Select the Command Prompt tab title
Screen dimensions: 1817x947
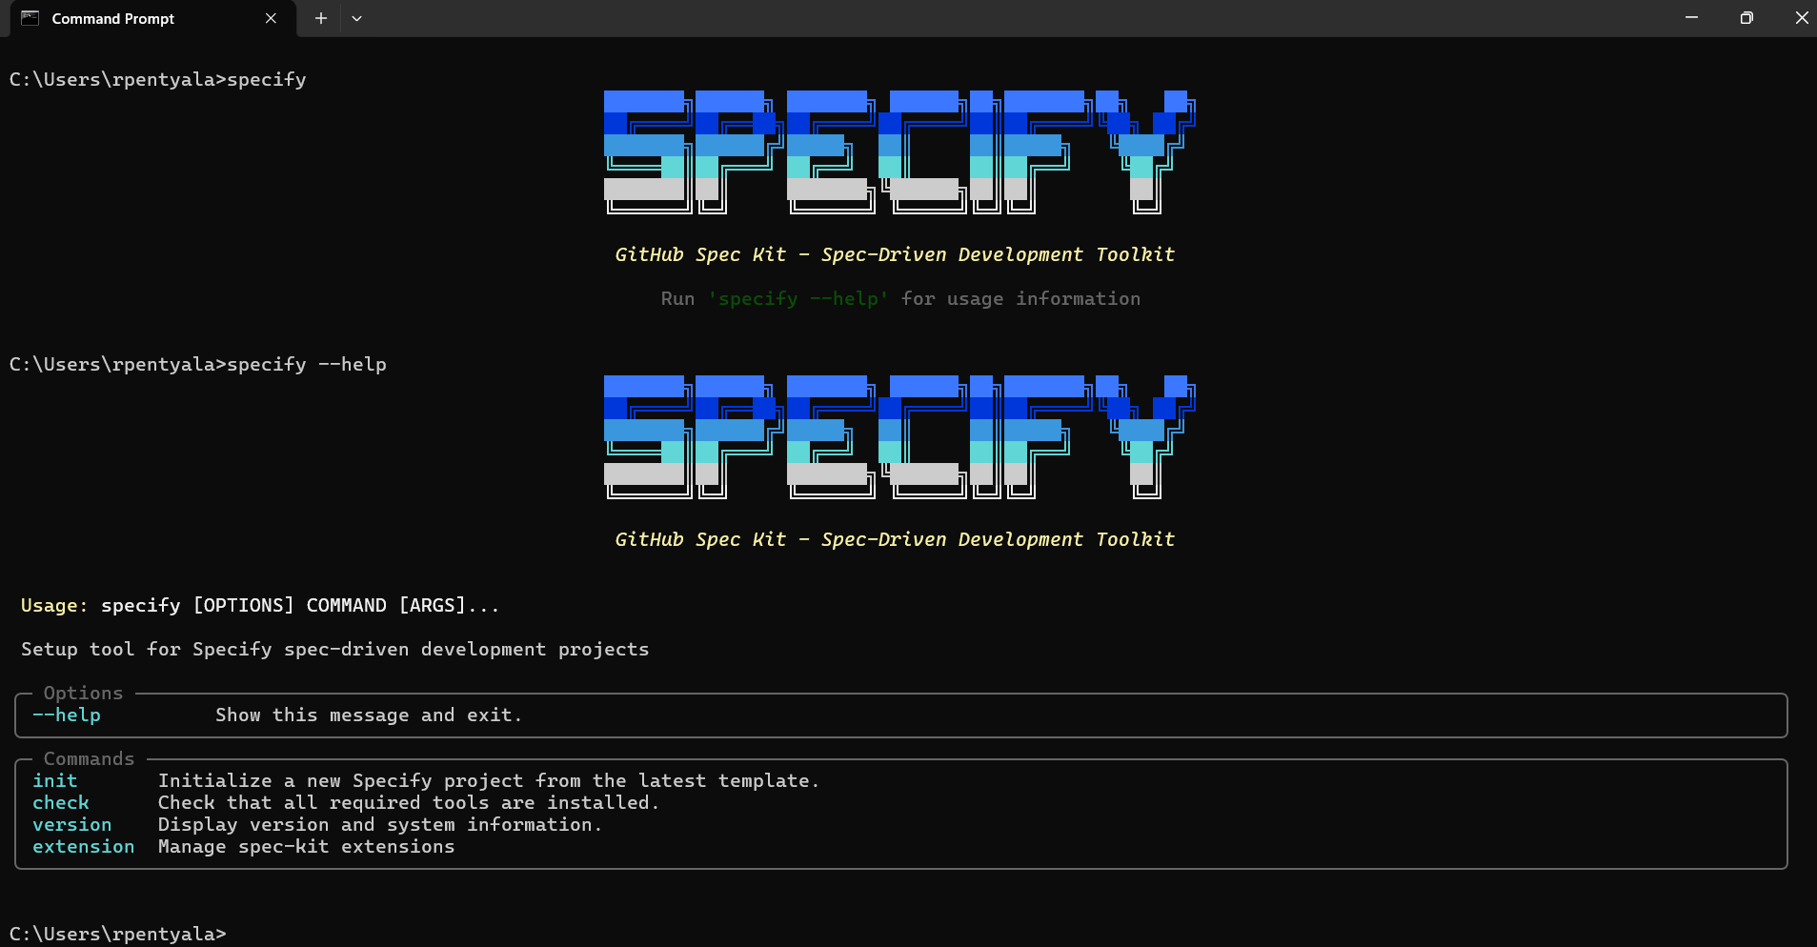coord(112,19)
